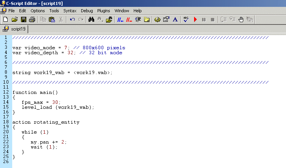Open font settings with A icon
The height and width of the screenshot is (168, 286).
(175, 19)
